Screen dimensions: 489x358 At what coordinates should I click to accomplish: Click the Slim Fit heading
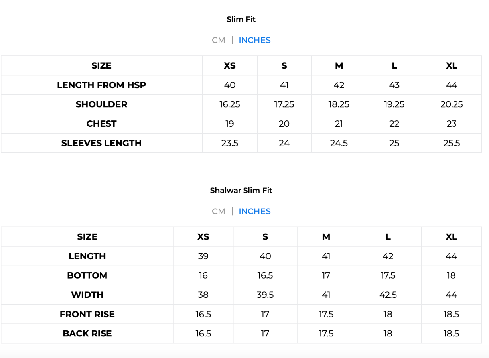(x=241, y=19)
